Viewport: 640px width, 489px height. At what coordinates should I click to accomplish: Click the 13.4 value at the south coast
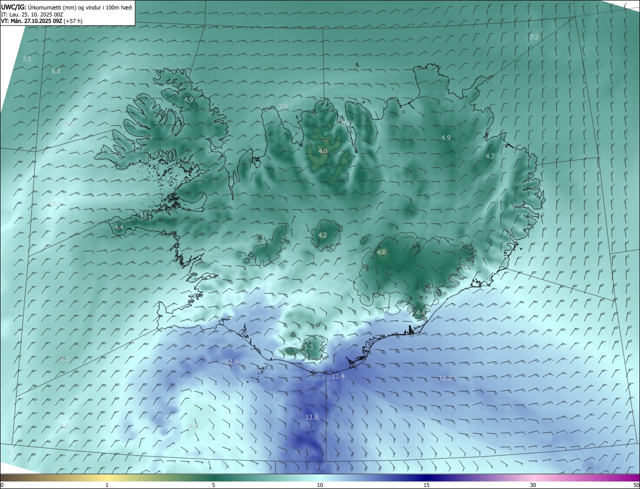coord(338,376)
